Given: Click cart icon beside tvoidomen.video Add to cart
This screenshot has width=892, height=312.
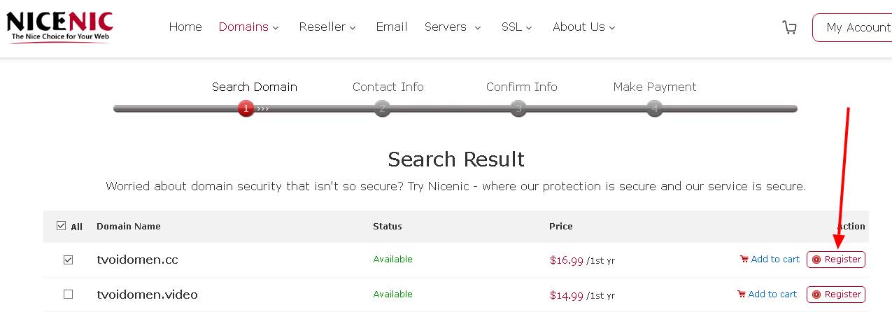Looking at the screenshot, I should point(742,295).
